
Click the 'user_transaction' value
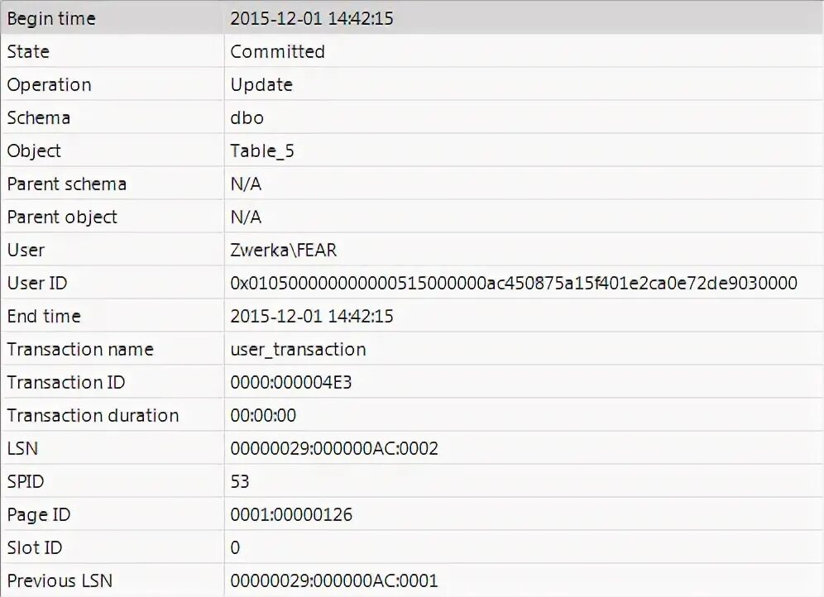(x=298, y=349)
